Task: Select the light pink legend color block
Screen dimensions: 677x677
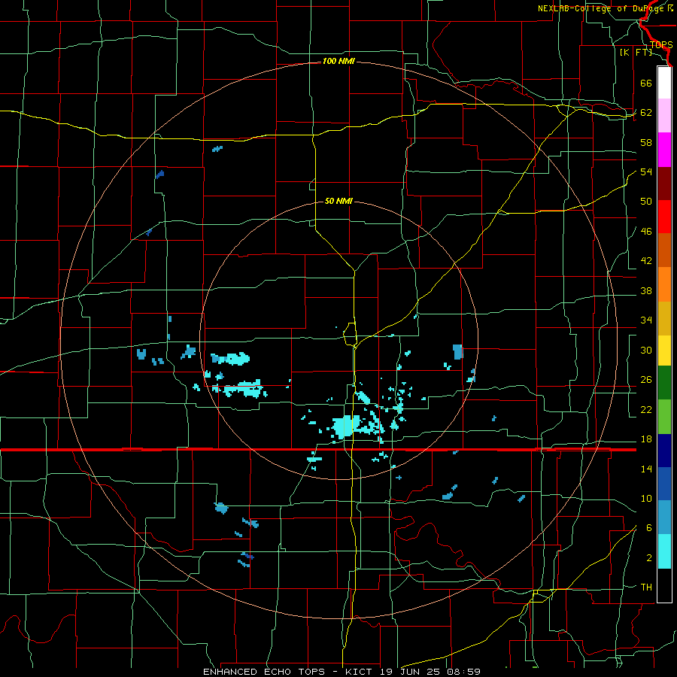Action: [664, 116]
